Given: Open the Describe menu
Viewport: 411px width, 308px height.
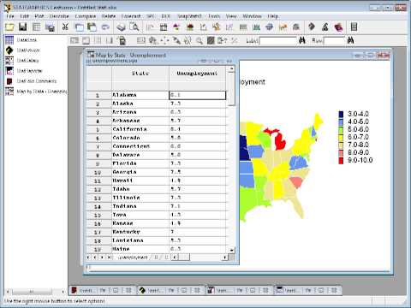Looking at the screenshot, I should (x=59, y=16).
